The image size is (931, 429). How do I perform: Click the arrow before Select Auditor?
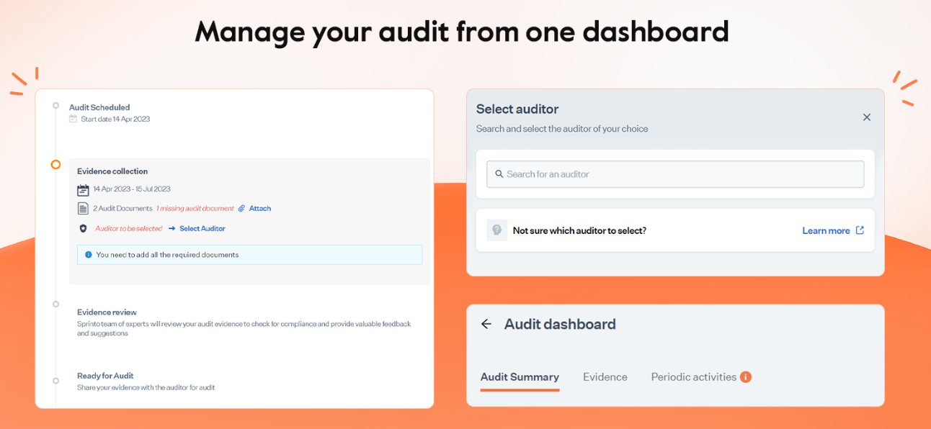coord(172,228)
